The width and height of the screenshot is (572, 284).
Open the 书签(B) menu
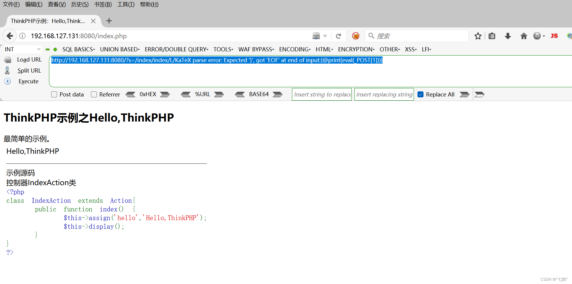(103, 4)
